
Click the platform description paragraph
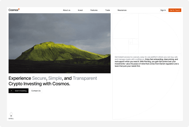(146, 61)
